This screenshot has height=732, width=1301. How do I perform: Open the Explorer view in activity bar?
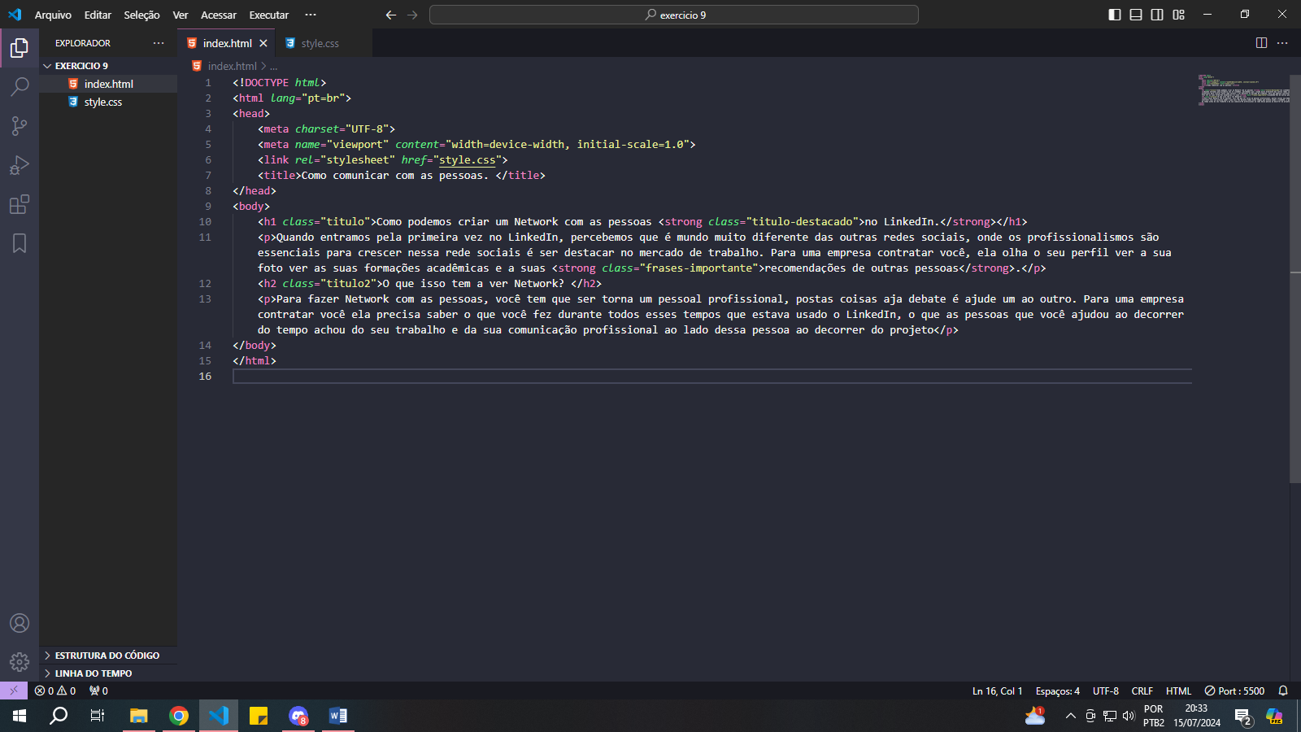tap(20, 48)
